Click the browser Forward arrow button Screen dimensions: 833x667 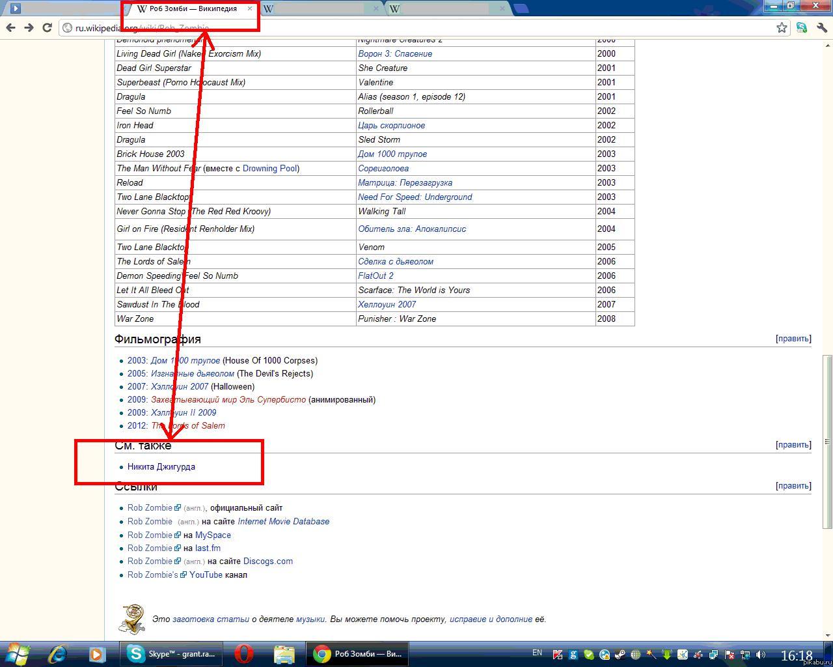point(29,27)
